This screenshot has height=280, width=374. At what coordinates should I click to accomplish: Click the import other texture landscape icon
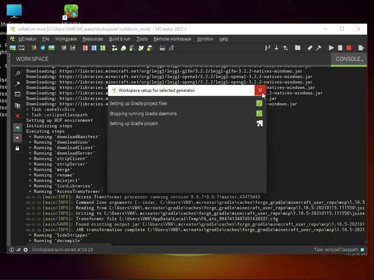click(x=51, y=48)
